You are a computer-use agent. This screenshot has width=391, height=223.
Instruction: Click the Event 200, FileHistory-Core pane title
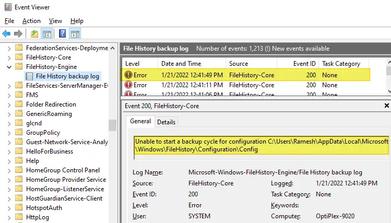point(162,106)
